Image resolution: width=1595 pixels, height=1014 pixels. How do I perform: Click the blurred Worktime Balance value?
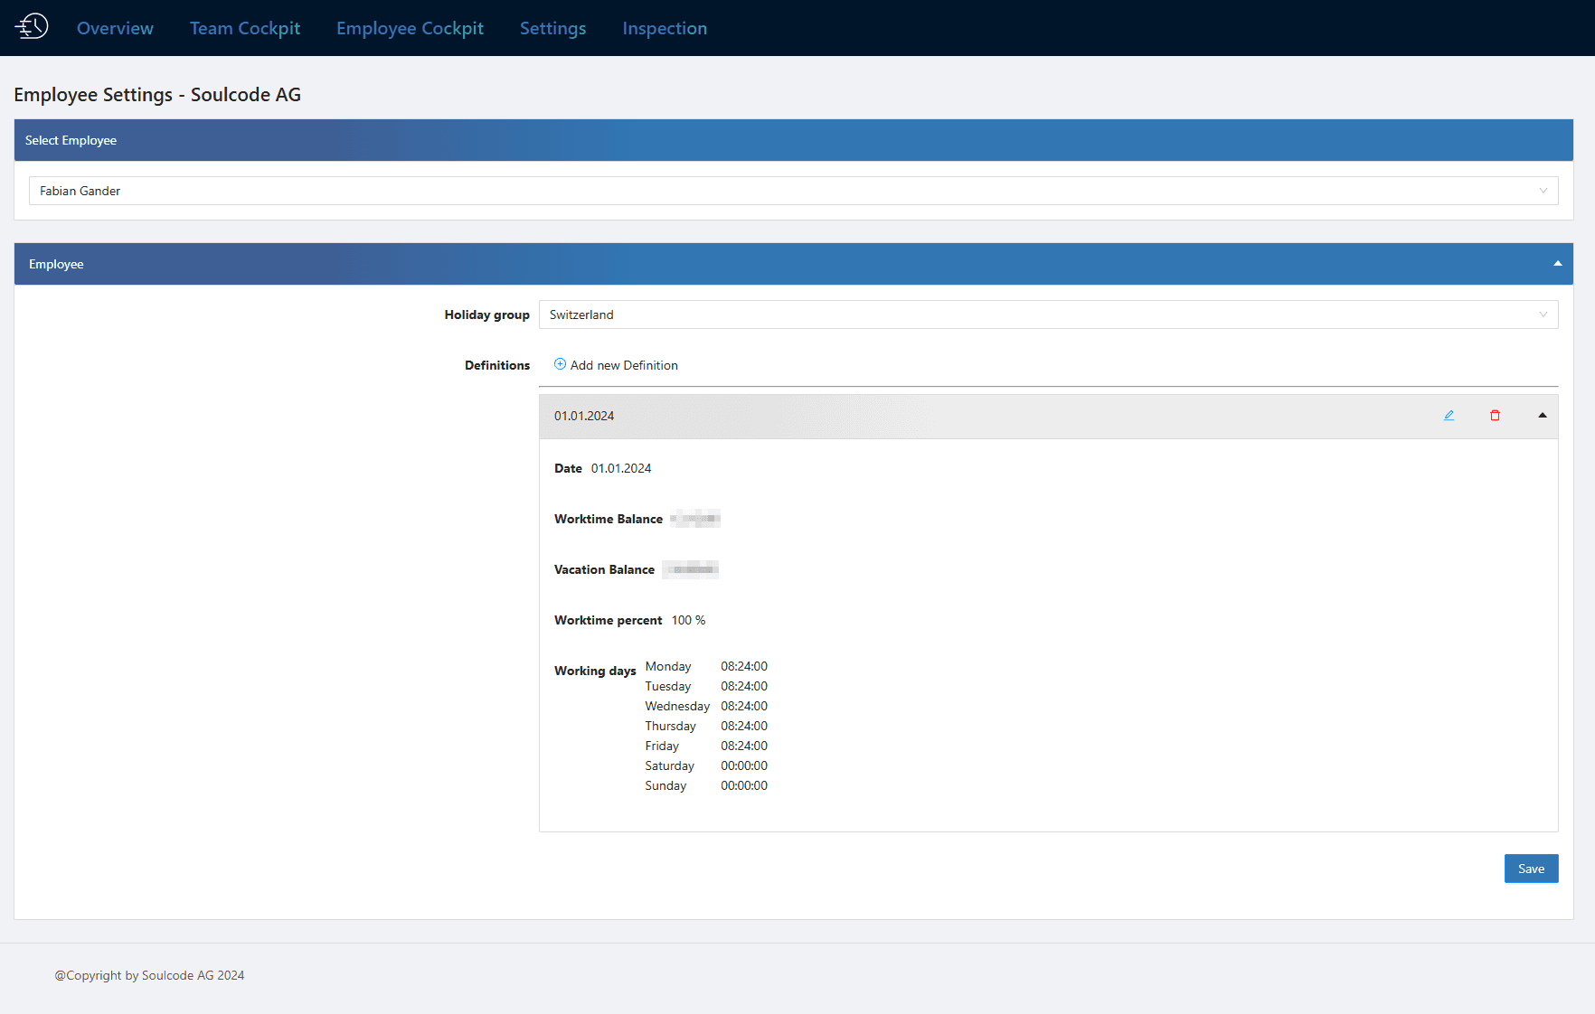(695, 519)
